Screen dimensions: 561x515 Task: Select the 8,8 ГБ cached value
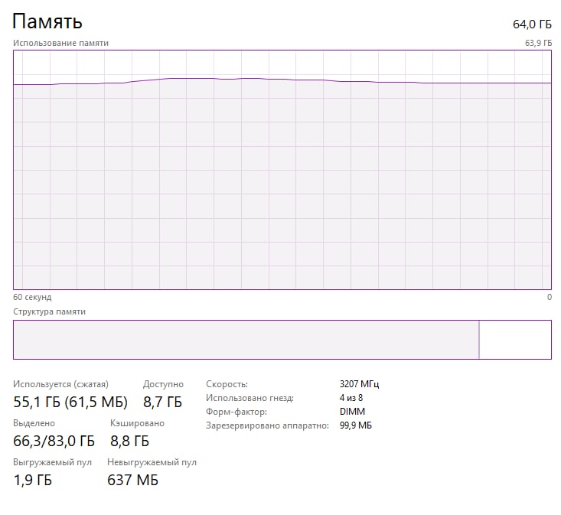tap(129, 441)
